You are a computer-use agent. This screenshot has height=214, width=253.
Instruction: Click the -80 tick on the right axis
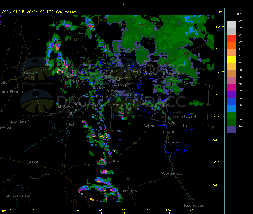[217, 27]
